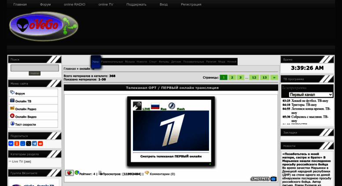The image size is (342, 186).
Task: Open online TV in the top menu
Action: [x=106, y=4]
